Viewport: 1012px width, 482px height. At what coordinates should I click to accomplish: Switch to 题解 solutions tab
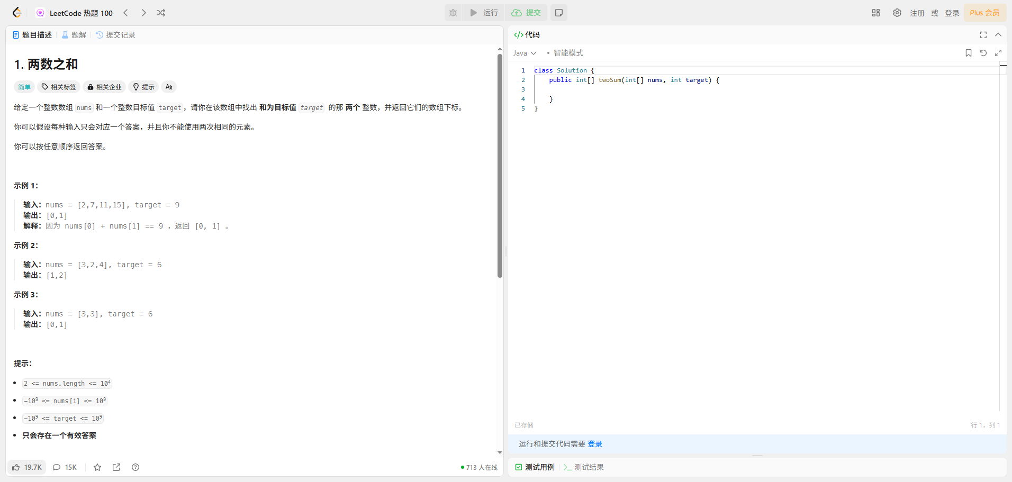pyautogui.click(x=74, y=35)
